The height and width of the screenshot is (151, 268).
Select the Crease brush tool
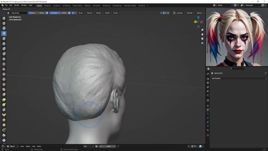click(x=4, y=59)
